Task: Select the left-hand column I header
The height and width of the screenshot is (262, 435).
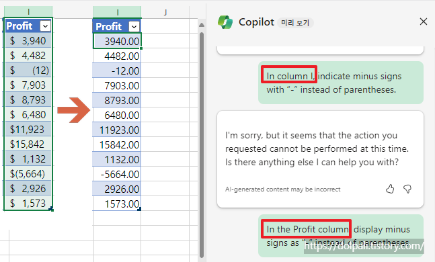Action: tap(28, 11)
